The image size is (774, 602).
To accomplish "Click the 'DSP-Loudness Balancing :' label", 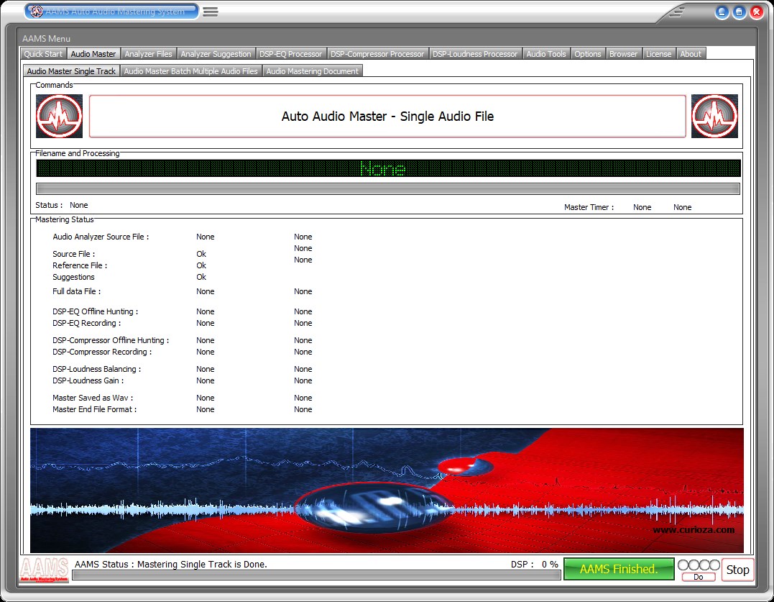I will coord(97,369).
